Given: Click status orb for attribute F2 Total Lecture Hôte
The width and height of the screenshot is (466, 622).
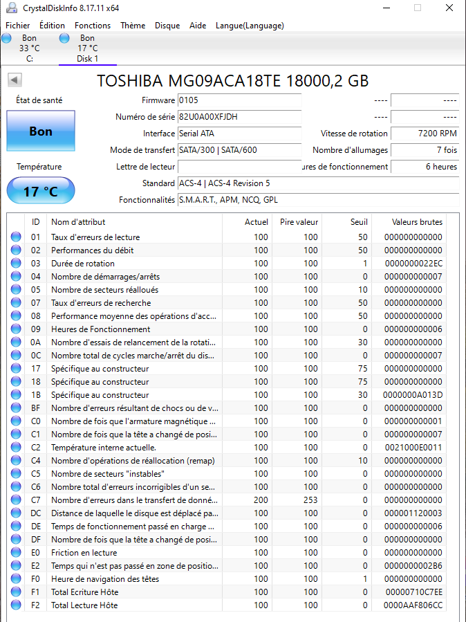Looking at the screenshot, I should coord(16,605).
